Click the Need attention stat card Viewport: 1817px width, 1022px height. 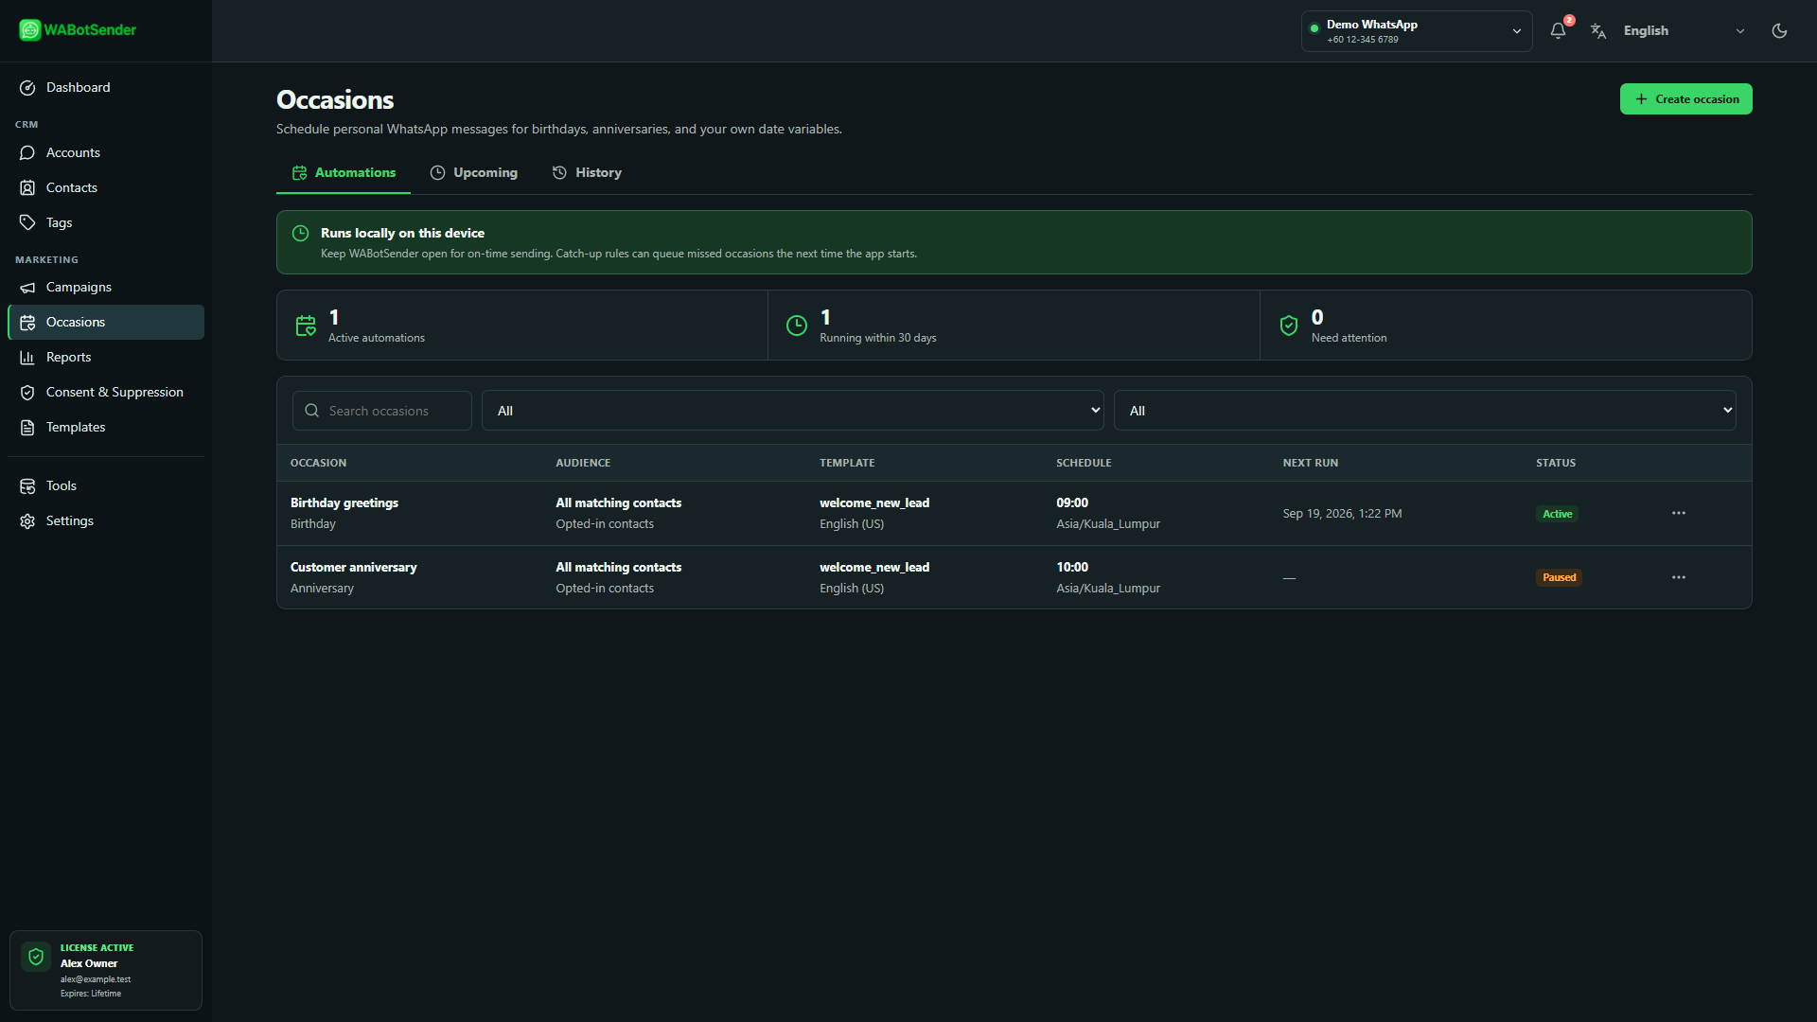(x=1506, y=326)
